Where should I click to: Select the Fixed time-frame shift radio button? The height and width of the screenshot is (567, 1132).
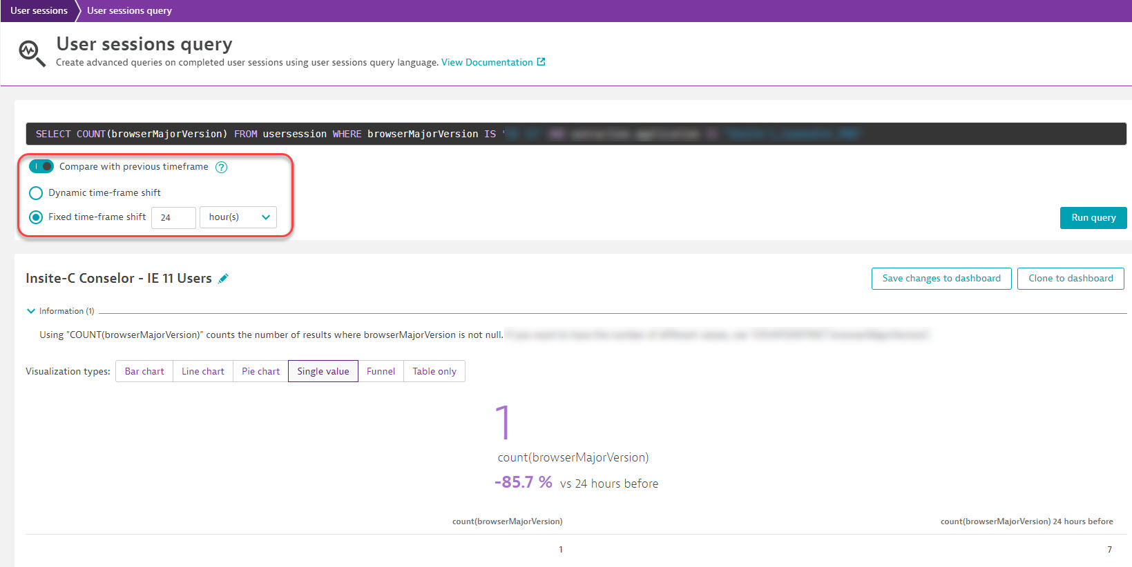pos(36,217)
